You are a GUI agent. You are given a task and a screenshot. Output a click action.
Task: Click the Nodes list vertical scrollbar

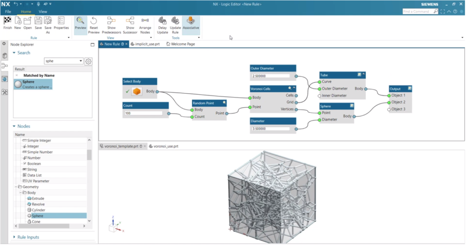pos(89,155)
